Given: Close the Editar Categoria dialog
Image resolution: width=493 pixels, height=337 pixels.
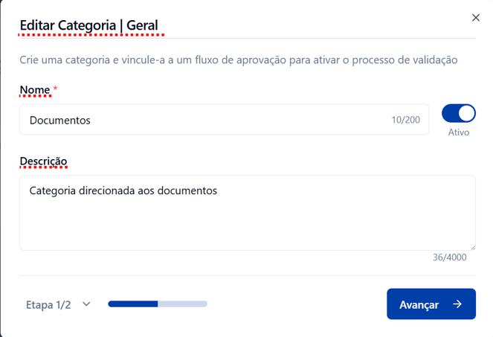Looking at the screenshot, I should [476, 17].
